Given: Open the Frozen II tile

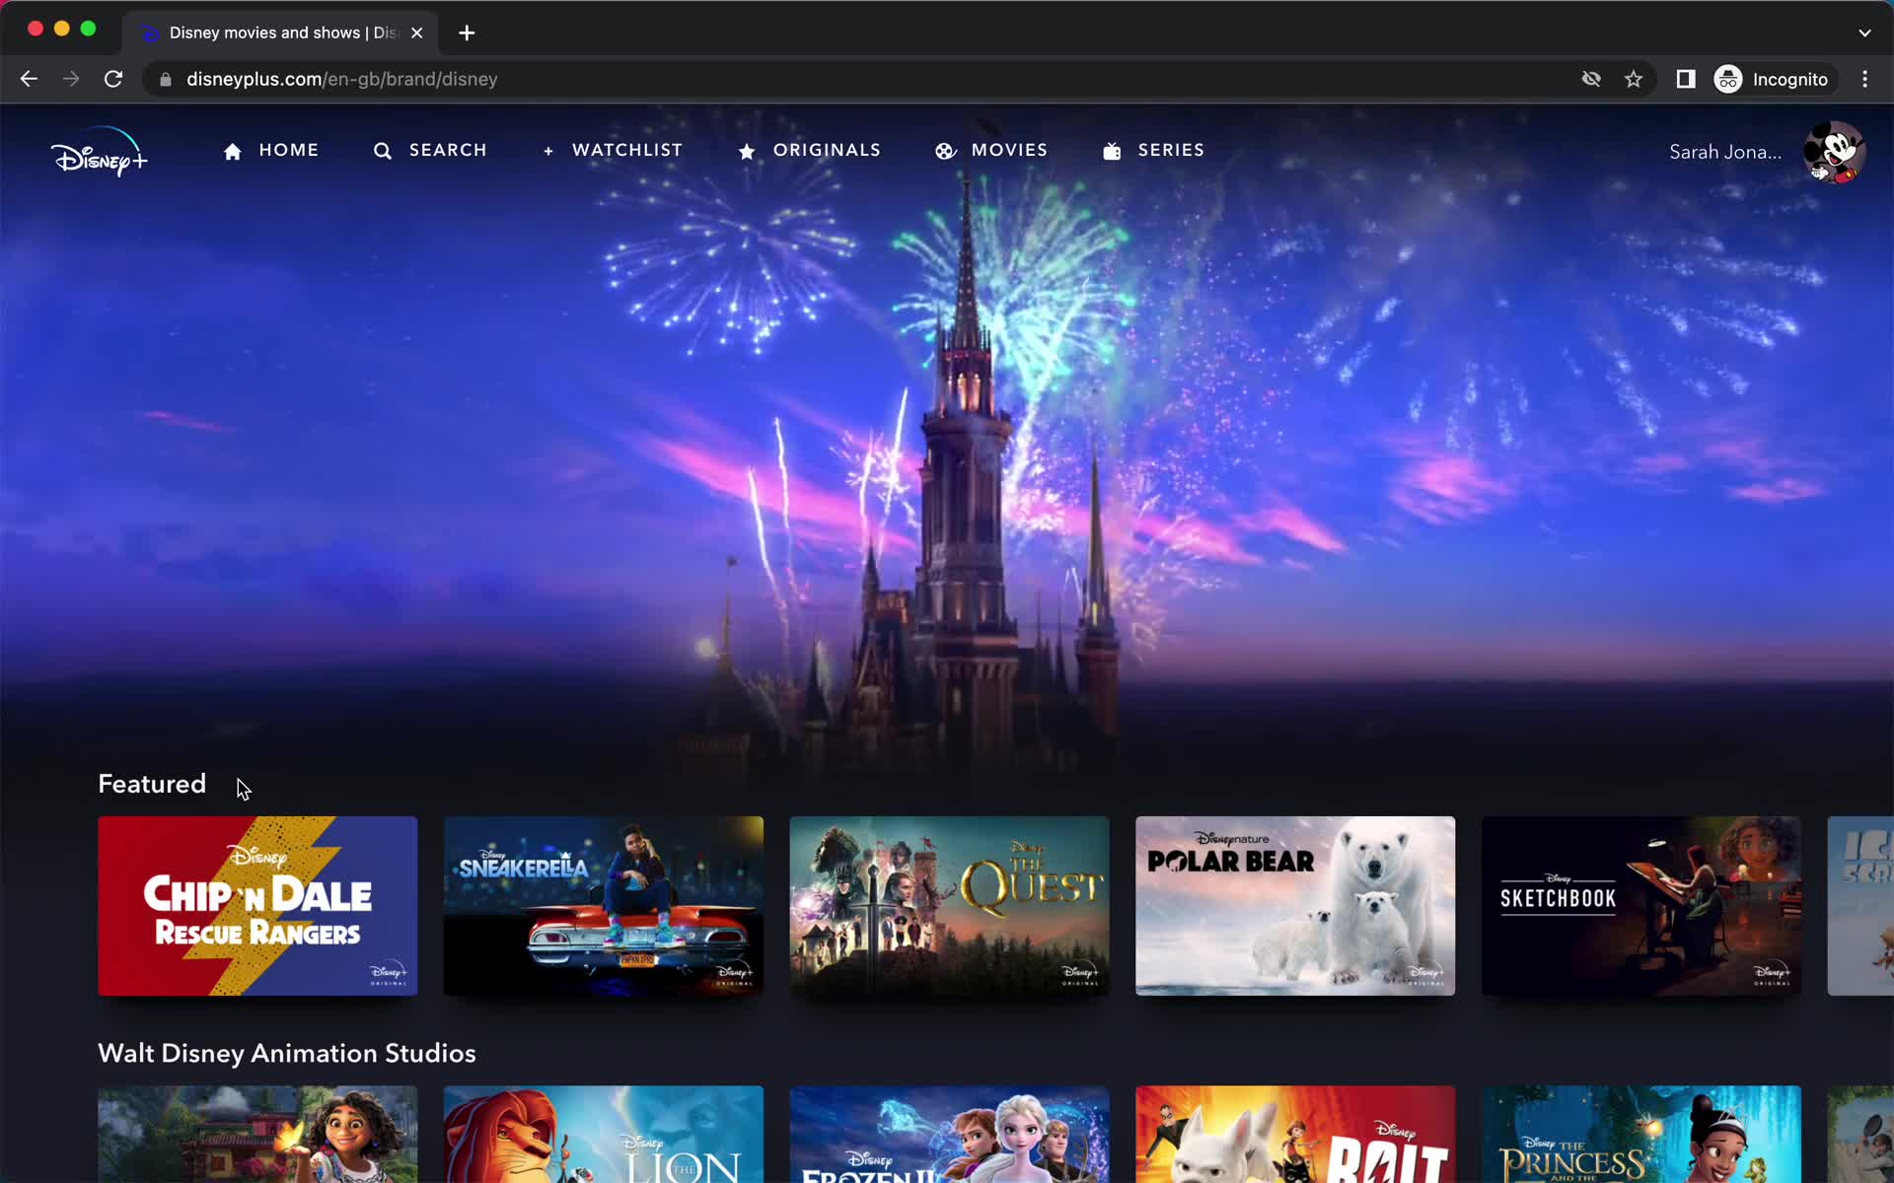Looking at the screenshot, I should click(949, 1134).
